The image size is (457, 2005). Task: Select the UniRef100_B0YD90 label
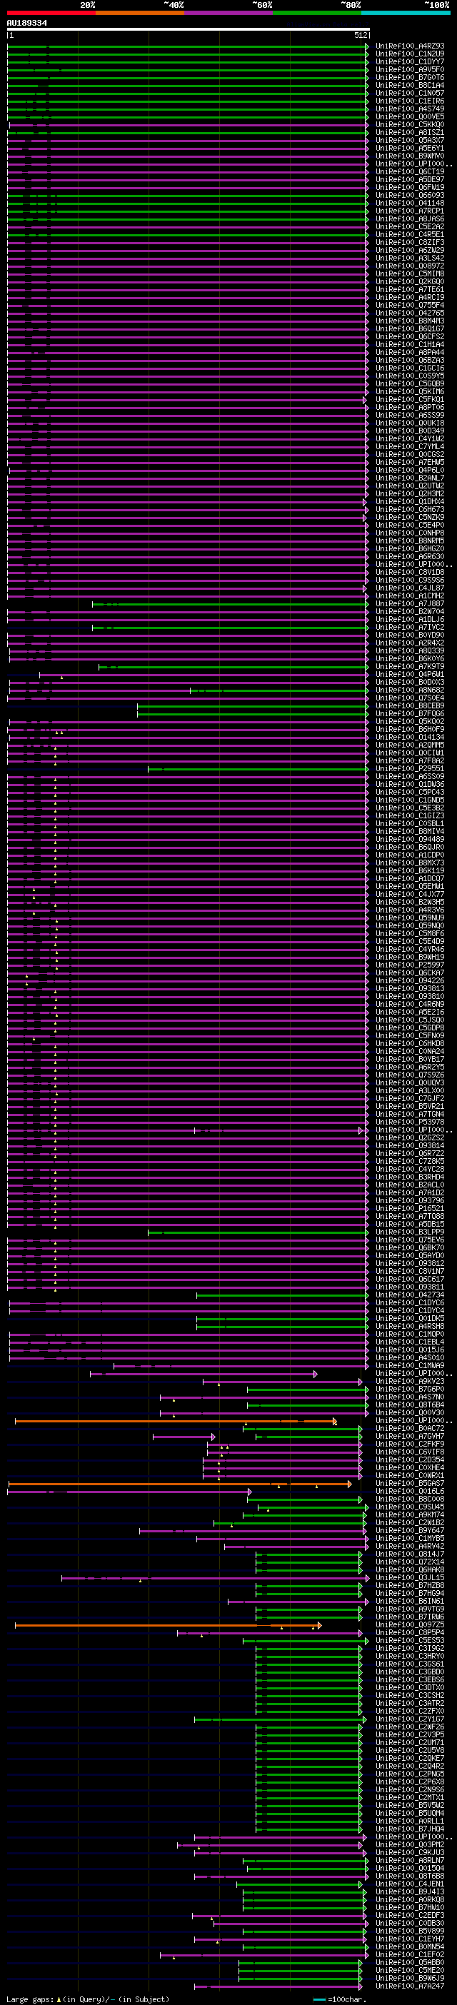(411, 635)
